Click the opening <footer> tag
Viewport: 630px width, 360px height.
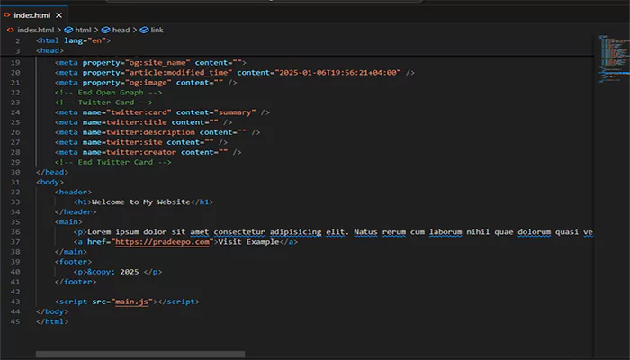click(x=73, y=262)
